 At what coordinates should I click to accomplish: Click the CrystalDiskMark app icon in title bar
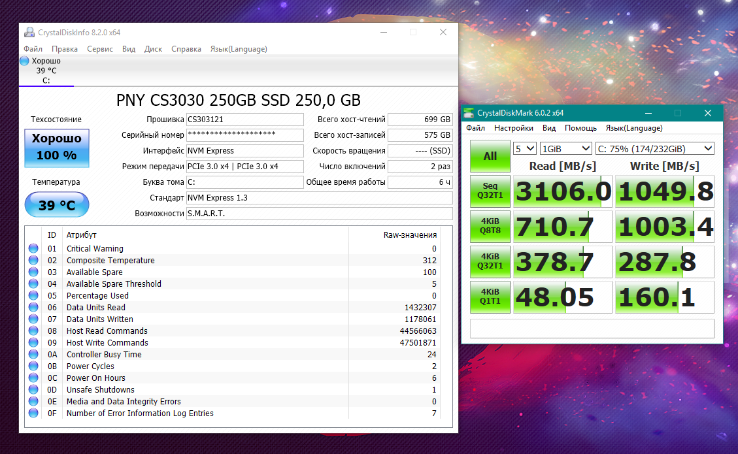click(468, 113)
